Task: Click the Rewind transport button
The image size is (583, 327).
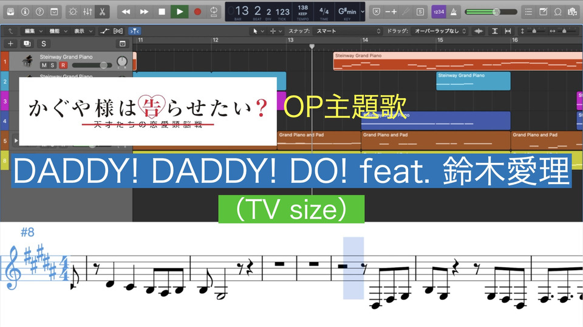Action: click(x=126, y=12)
